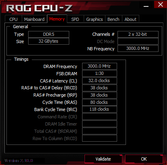
Task: Click the empty Command Rate field
Action: (99, 117)
